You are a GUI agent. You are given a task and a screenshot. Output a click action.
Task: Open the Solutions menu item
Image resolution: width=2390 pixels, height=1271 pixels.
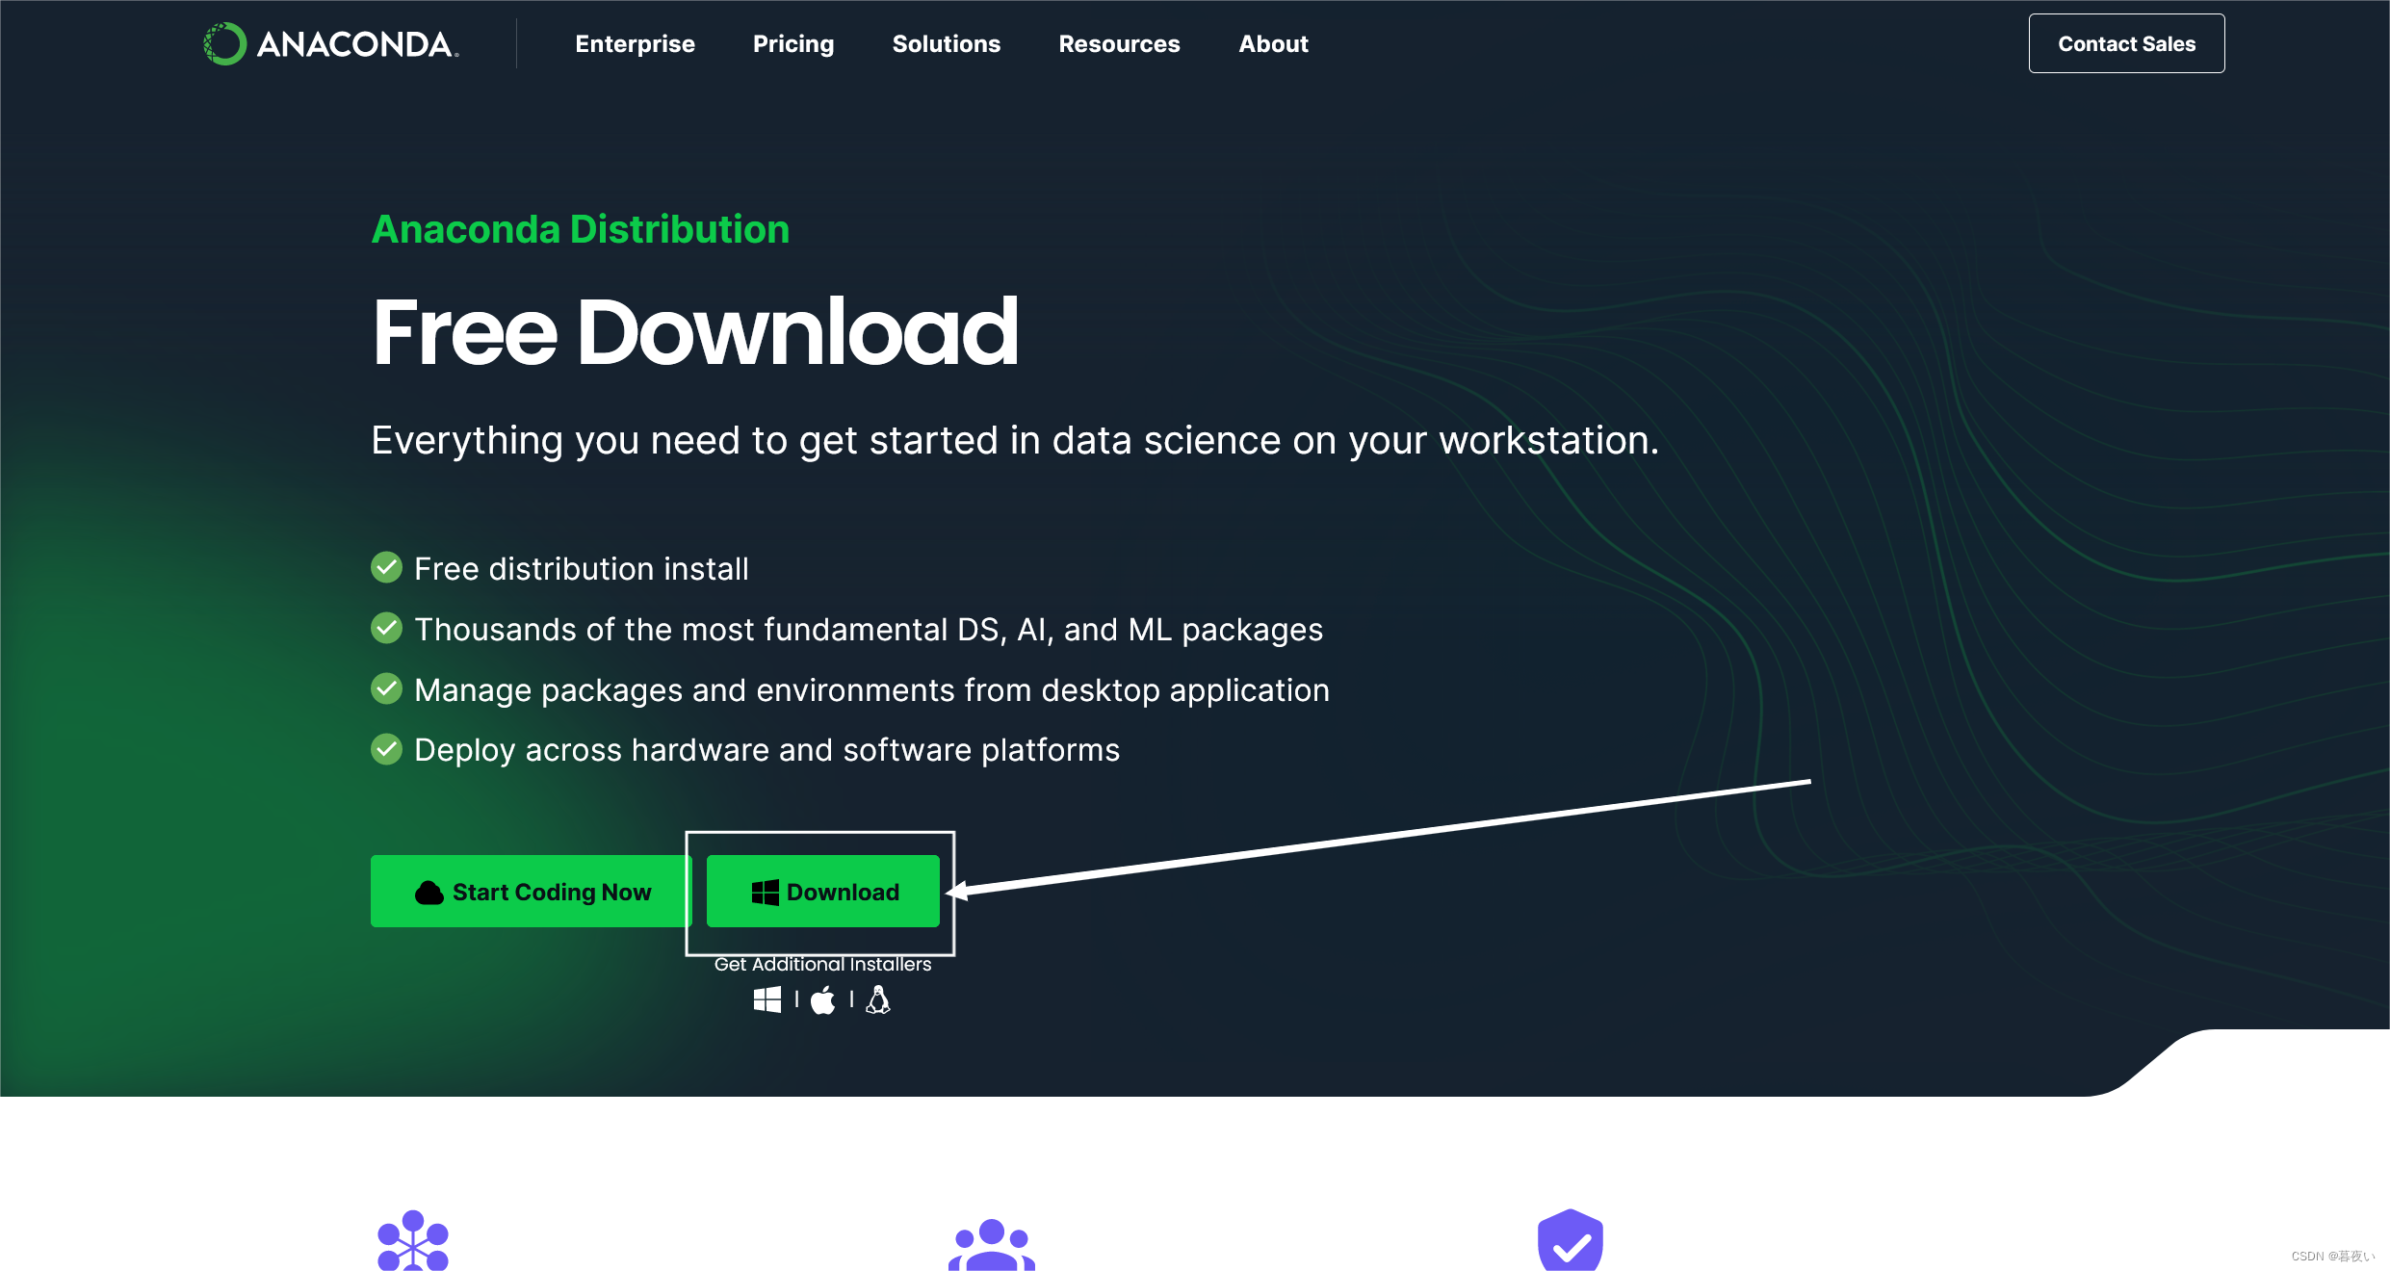(x=946, y=42)
